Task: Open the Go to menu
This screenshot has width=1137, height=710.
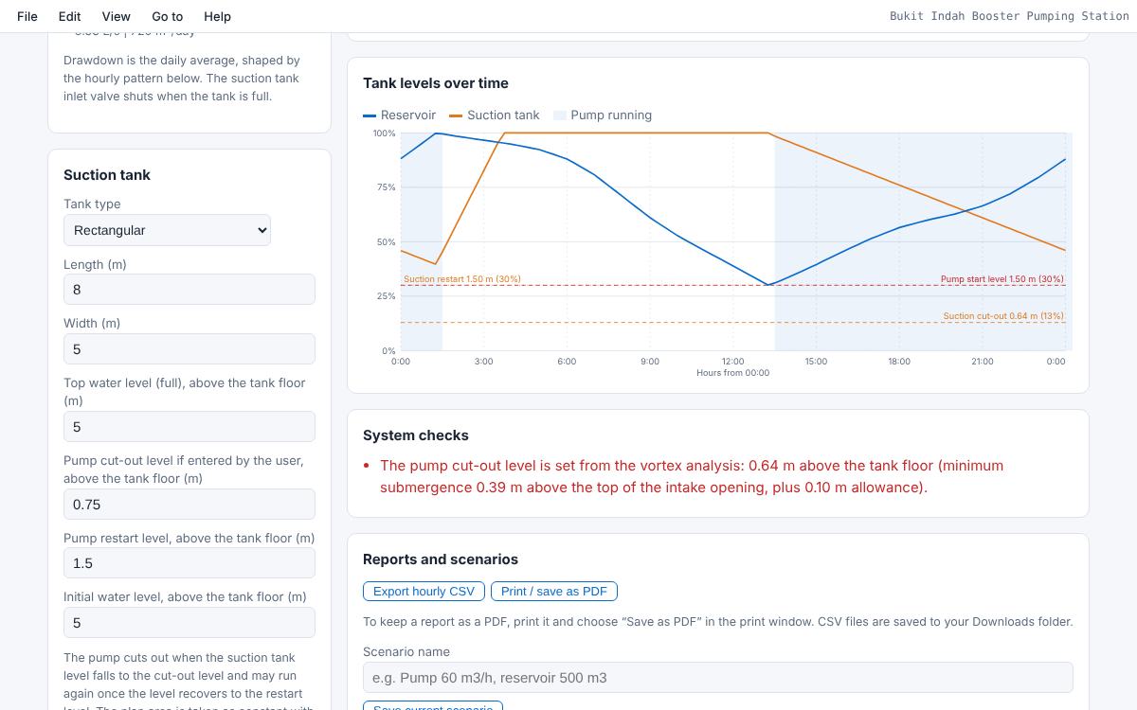Action: click(x=167, y=16)
